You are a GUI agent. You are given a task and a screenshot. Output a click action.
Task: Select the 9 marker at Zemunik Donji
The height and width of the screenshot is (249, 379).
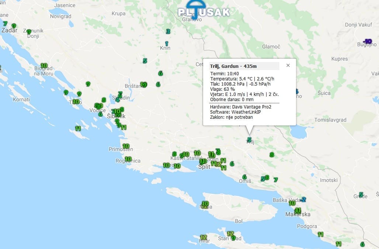(28, 32)
